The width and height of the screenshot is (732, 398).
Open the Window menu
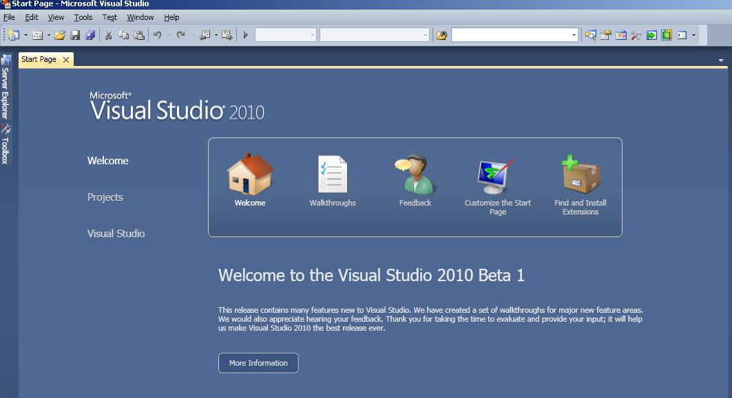pos(140,17)
